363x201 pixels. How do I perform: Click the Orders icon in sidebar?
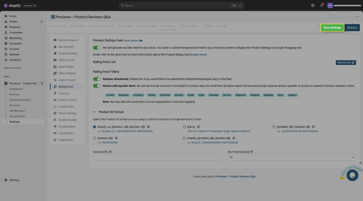(6, 21)
